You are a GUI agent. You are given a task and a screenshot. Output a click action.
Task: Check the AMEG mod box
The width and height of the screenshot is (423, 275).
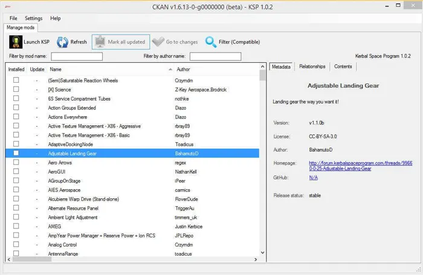16,226
